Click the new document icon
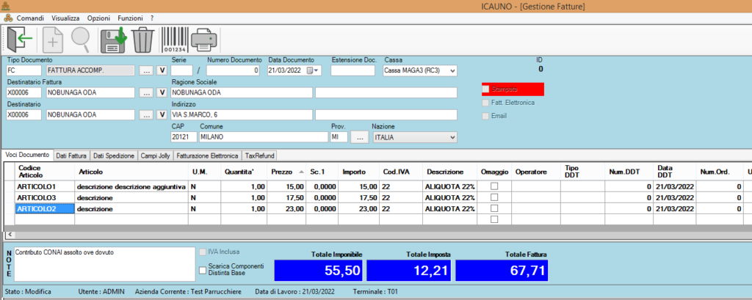 pyautogui.click(x=51, y=39)
